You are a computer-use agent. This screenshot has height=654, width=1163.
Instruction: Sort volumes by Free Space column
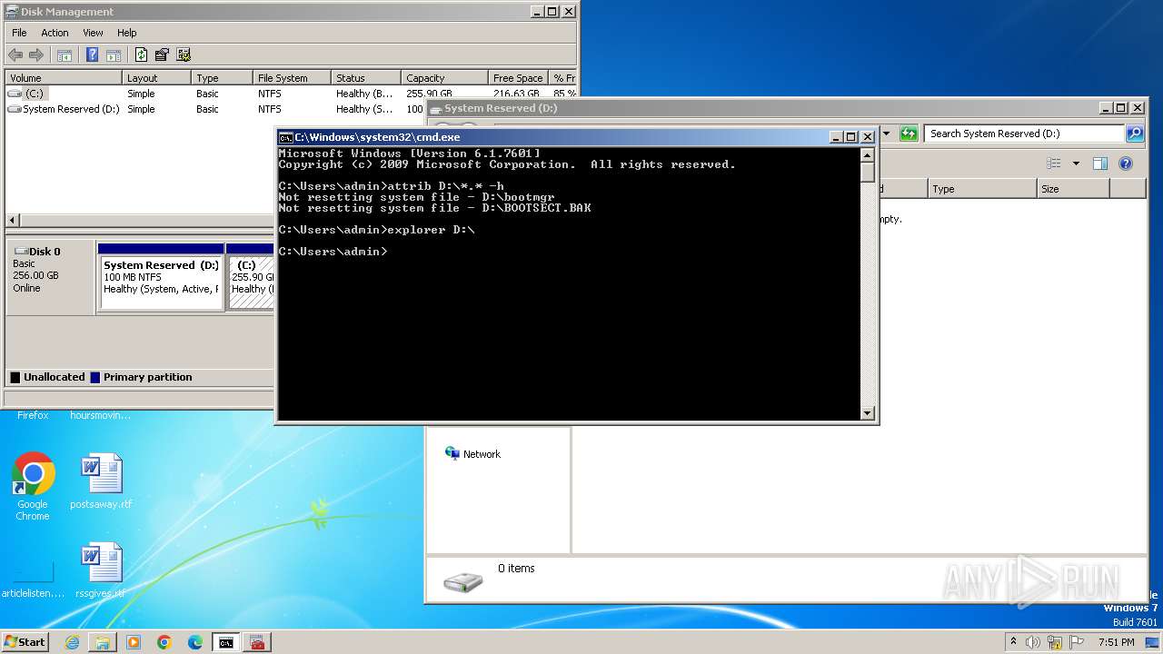(519, 78)
